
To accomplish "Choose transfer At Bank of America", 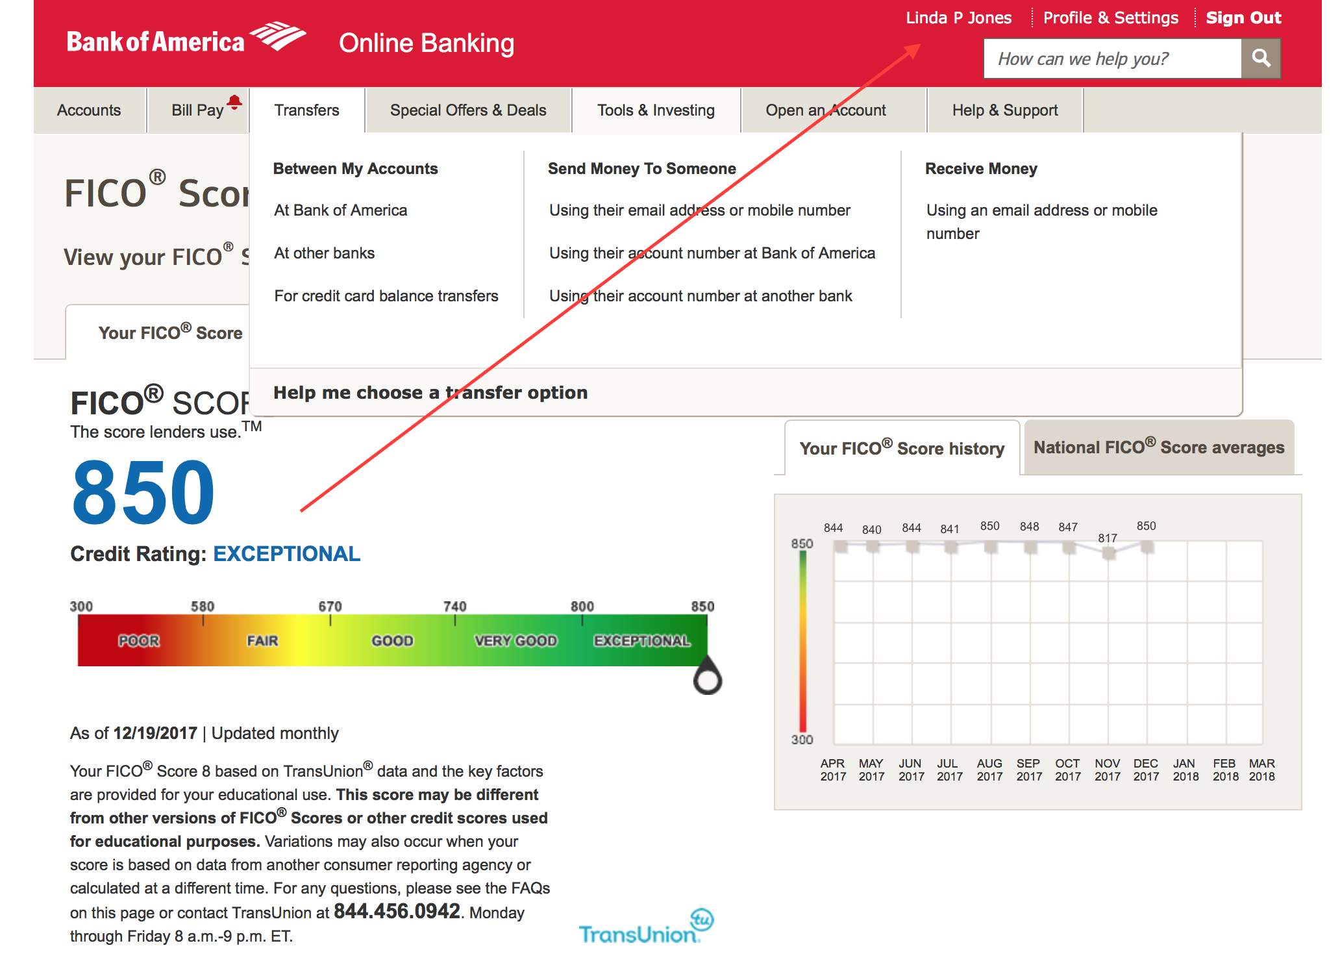I will (341, 210).
